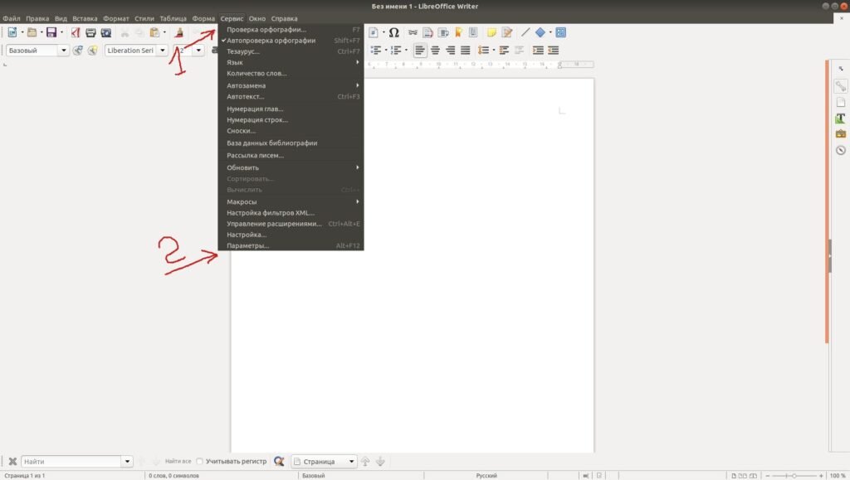The height and width of the screenshot is (480, 850).
Task: Open the line spacing dropdown arrow
Action: point(494,51)
